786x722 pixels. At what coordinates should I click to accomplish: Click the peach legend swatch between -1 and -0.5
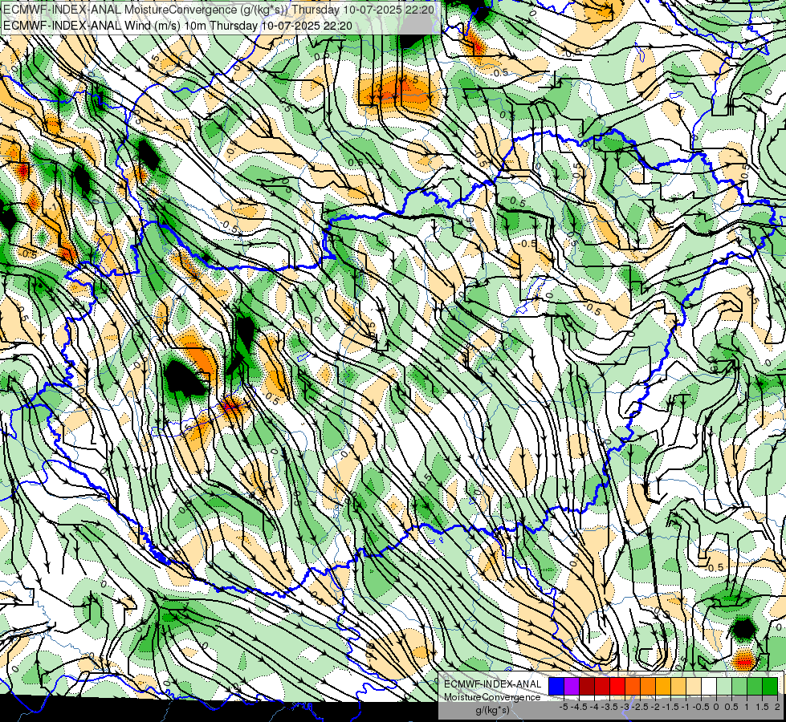point(694,687)
